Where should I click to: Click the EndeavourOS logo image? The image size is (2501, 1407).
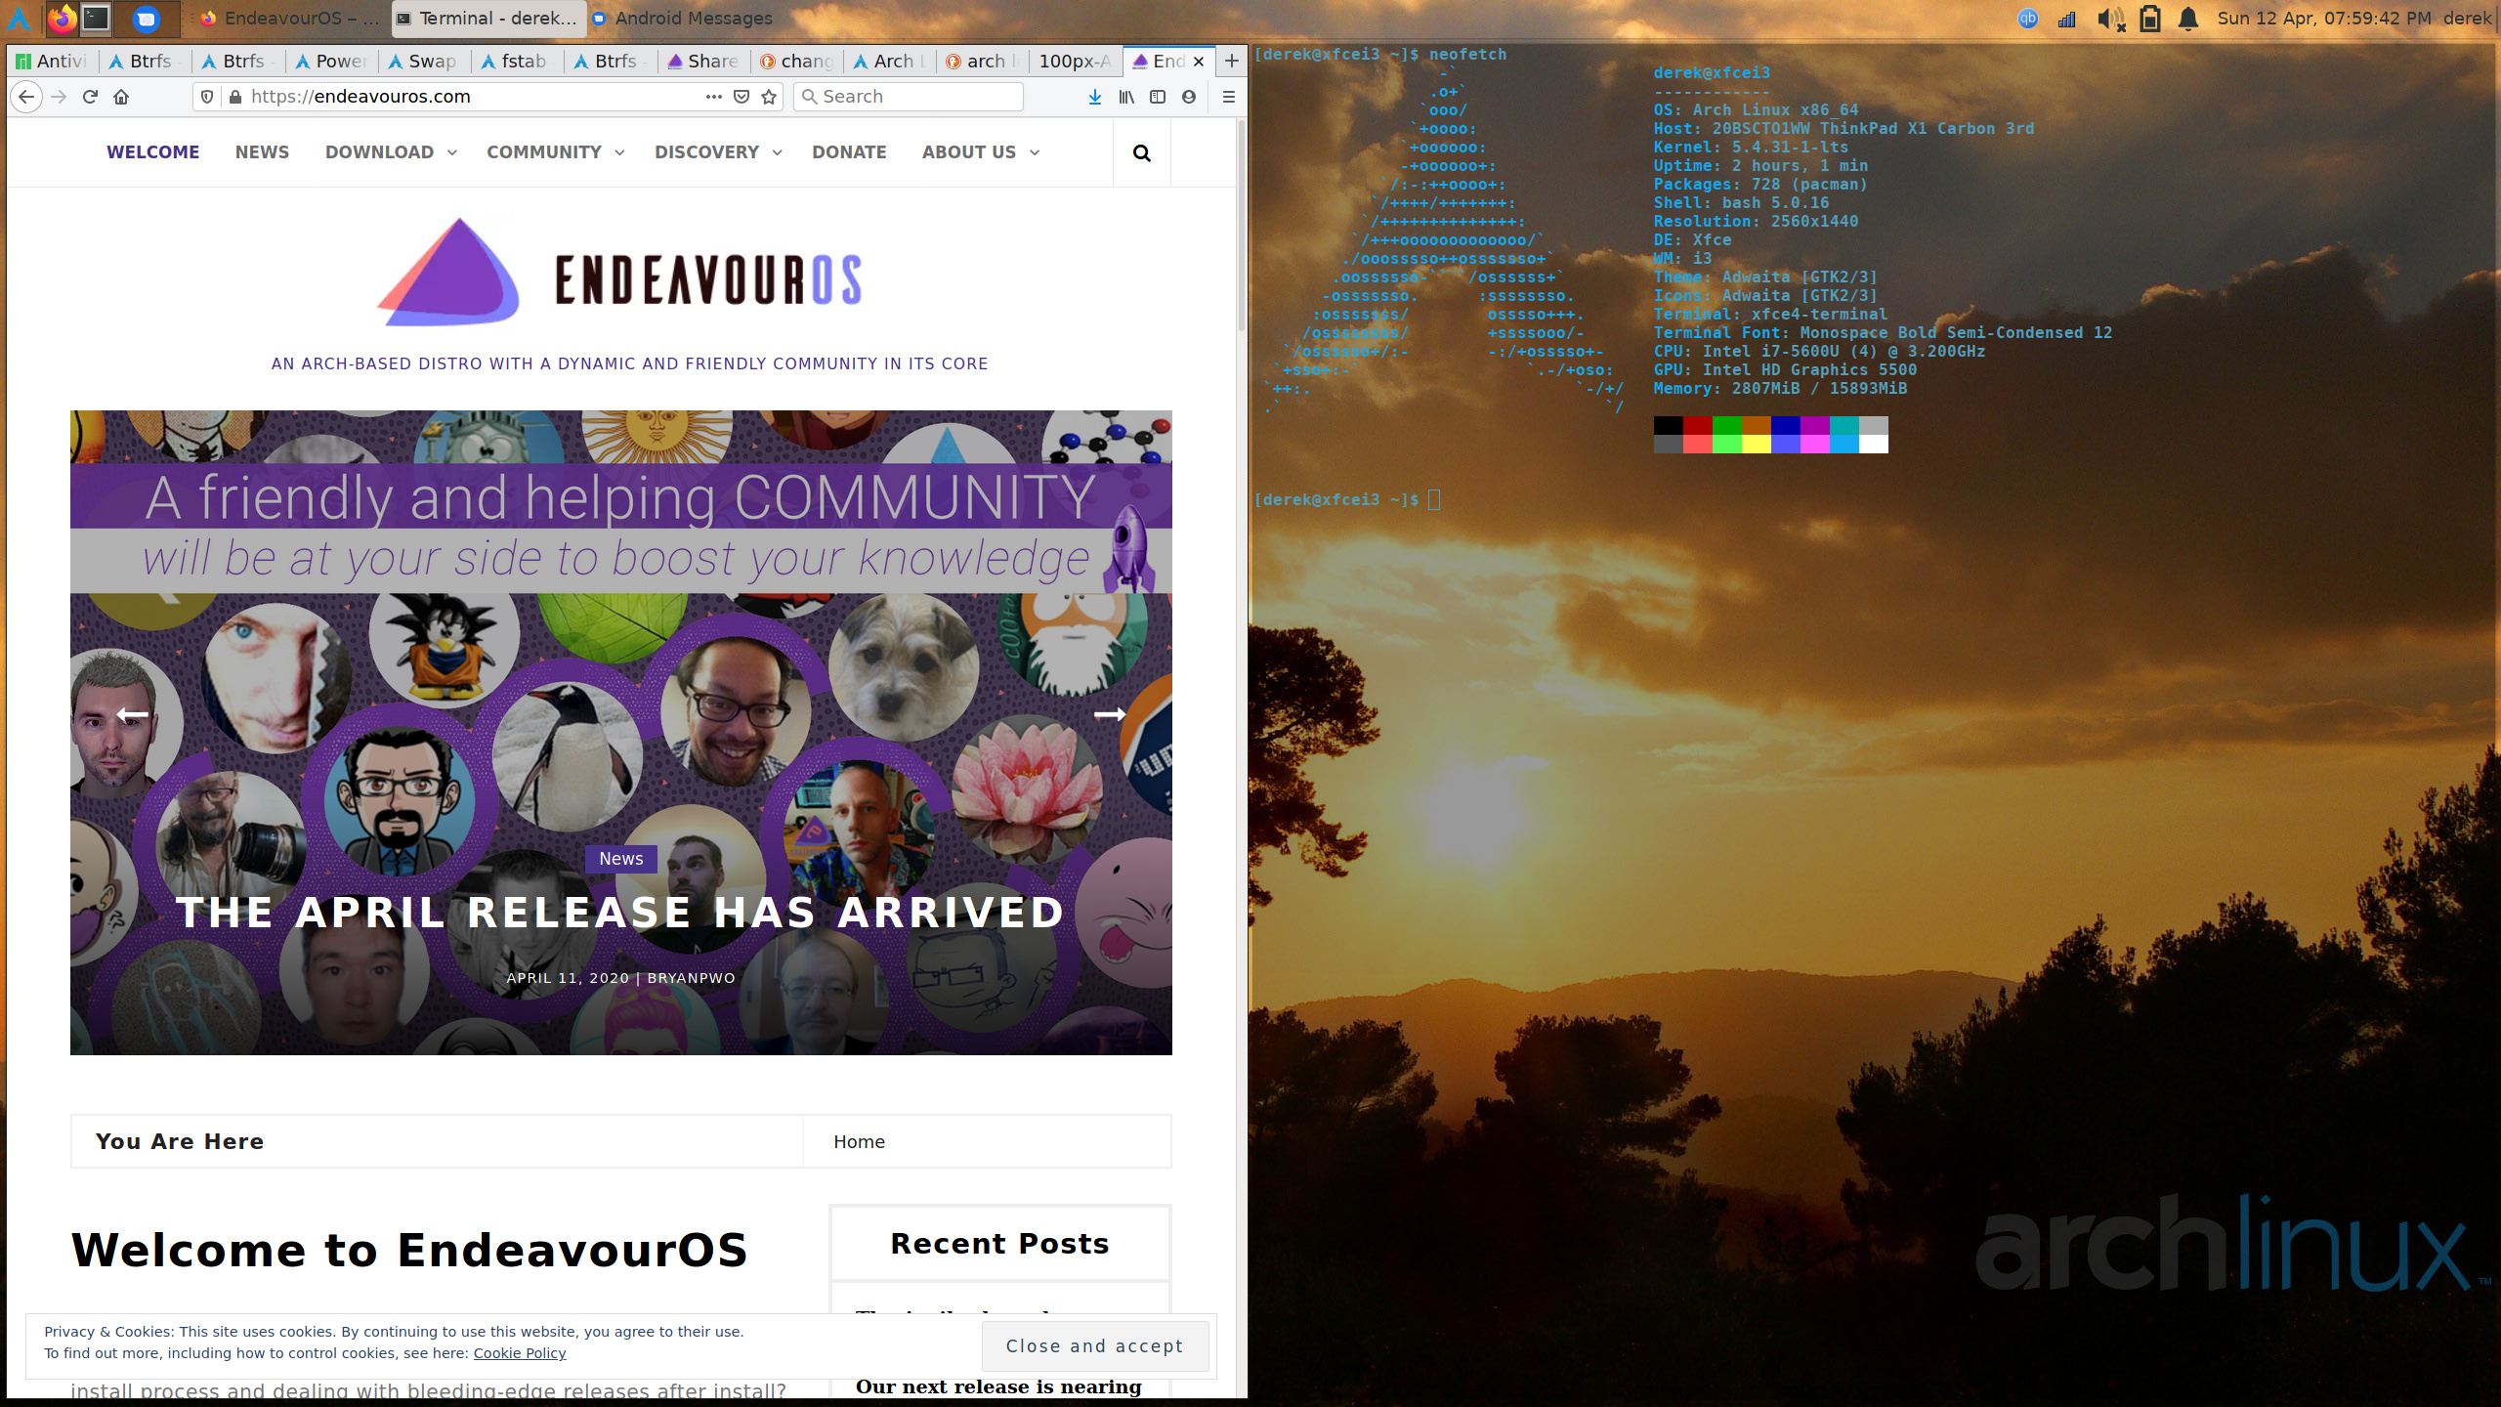[x=619, y=273]
